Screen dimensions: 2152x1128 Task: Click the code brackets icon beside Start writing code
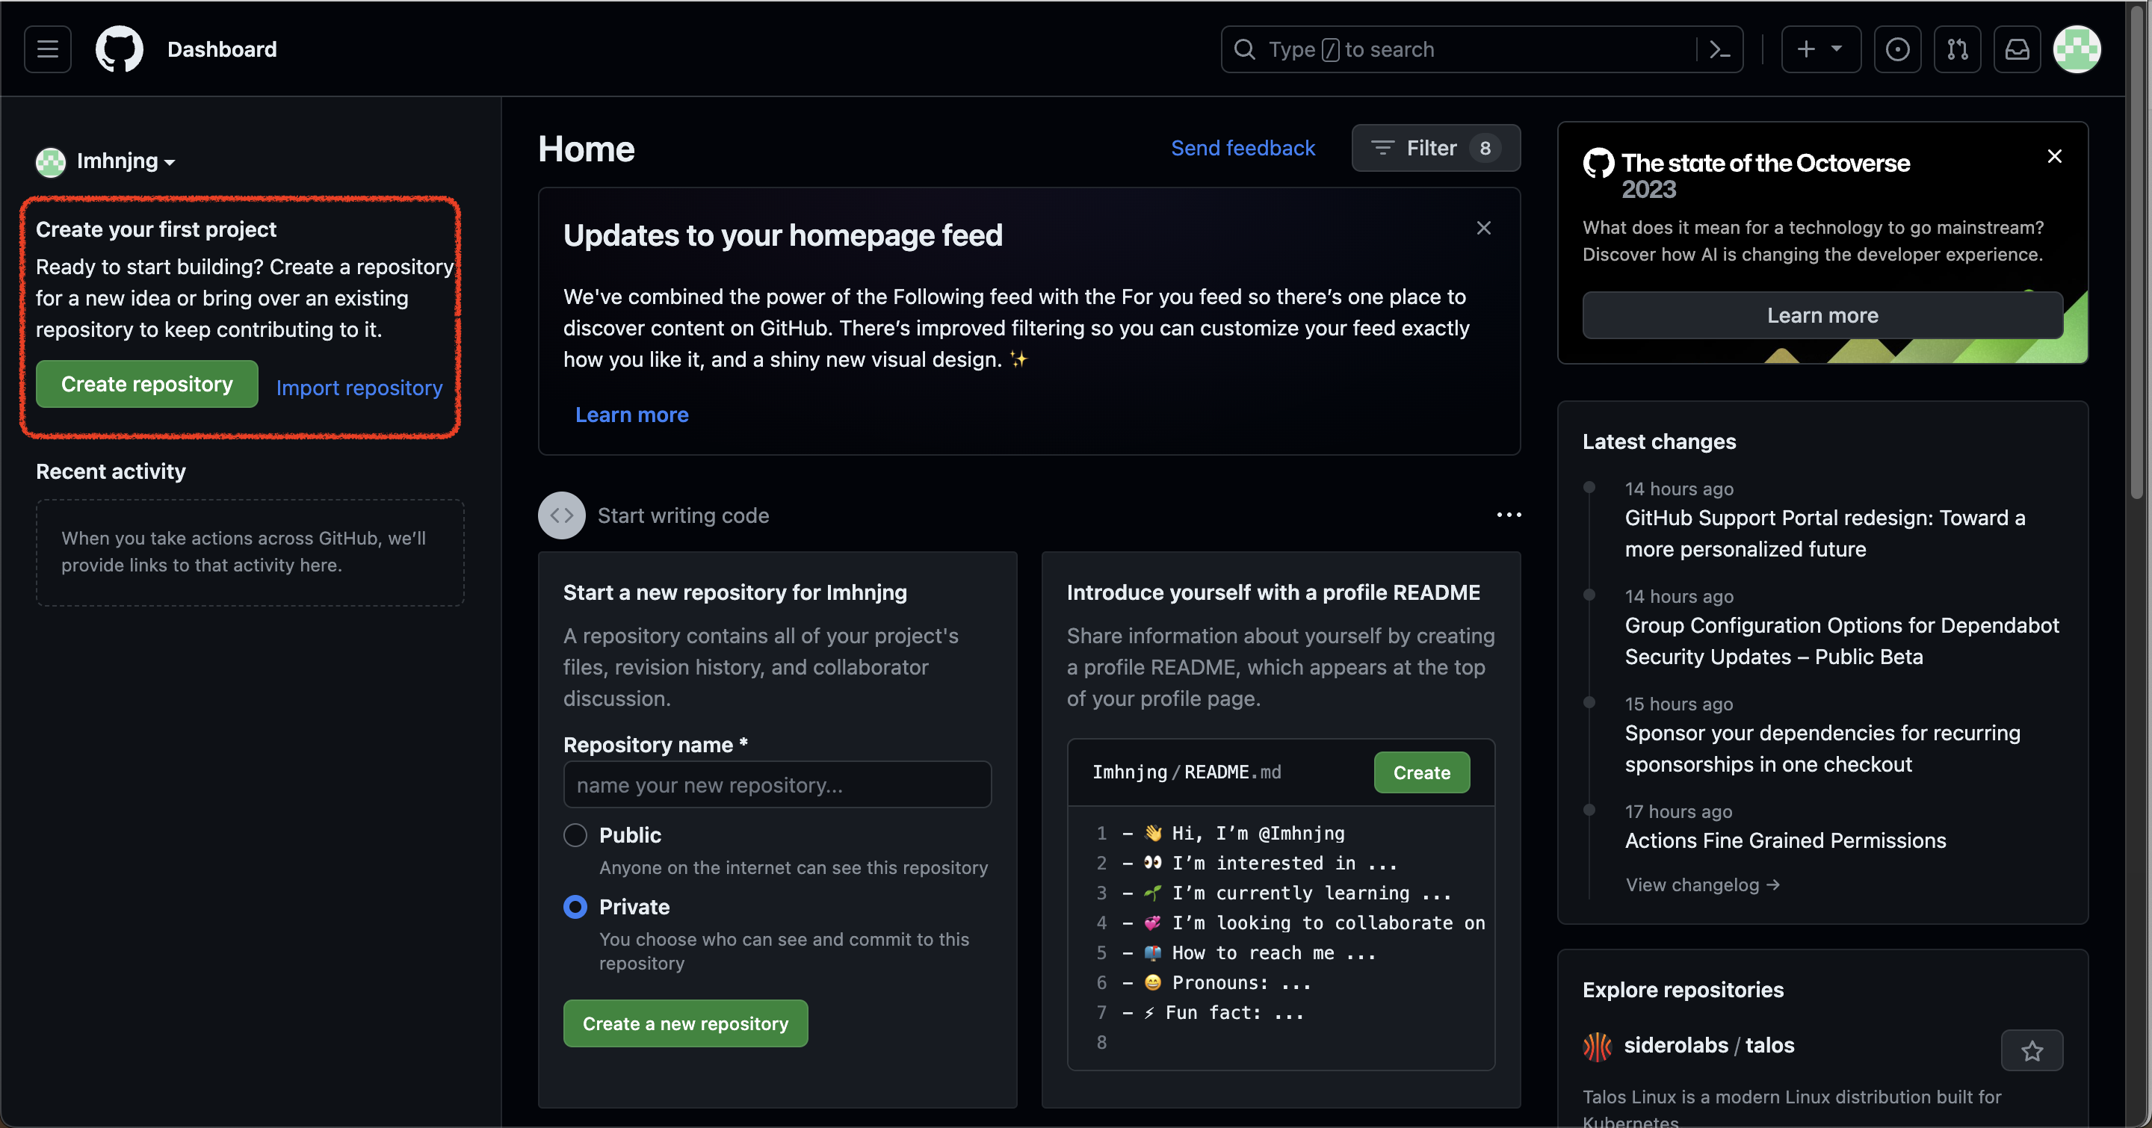tap(561, 515)
